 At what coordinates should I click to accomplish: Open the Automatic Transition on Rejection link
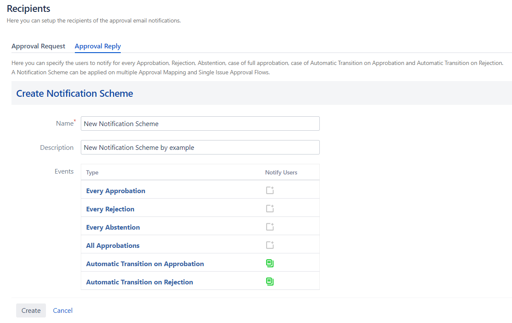[x=139, y=282]
